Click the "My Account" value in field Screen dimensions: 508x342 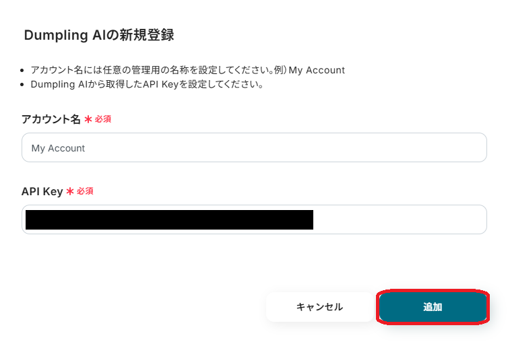coord(58,148)
